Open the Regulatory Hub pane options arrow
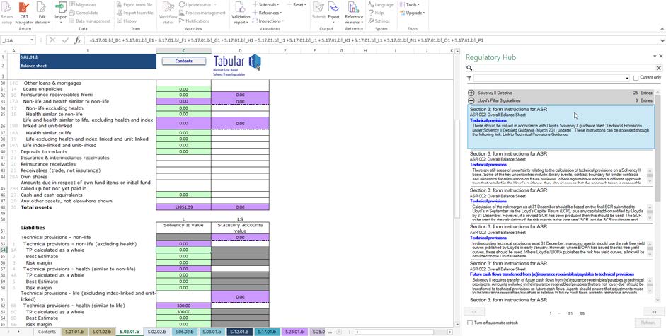The image size is (666, 336). pyautogui.click(x=655, y=56)
